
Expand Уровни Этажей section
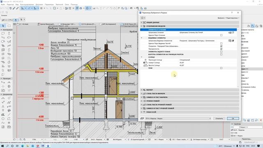(x=189, y=101)
